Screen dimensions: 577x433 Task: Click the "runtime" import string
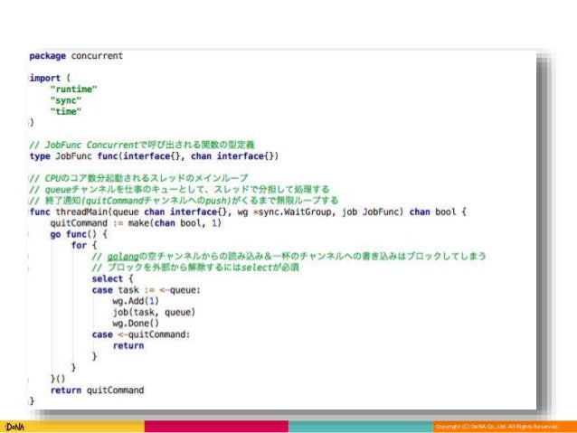[x=71, y=89]
